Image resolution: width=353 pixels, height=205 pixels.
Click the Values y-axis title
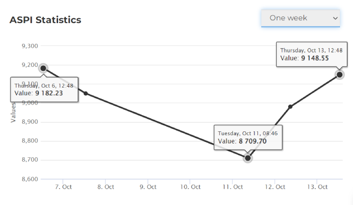point(13,112)
